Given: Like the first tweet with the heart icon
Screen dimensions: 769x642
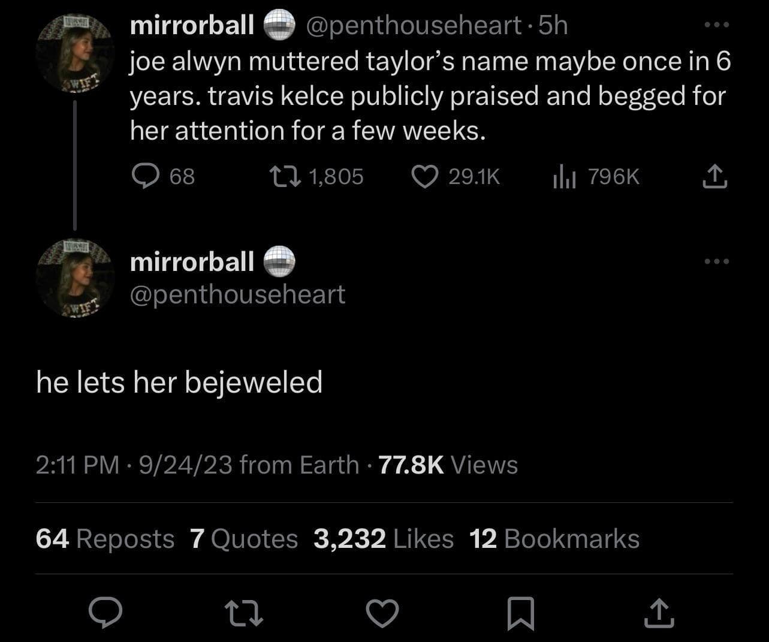Looking at the screenshot, I should [425, 176].
